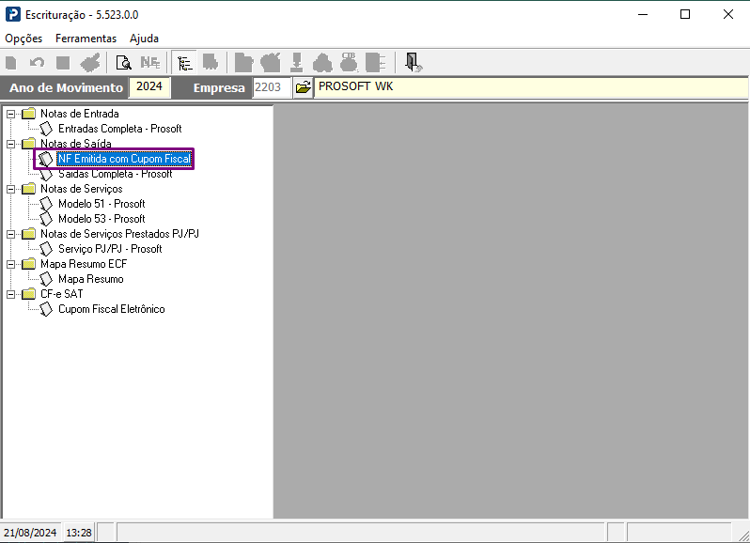Viewport: 750px width, 543px height.
Task: Collapse the Notas de Entrada tree node
Action: [x=10, y=114]
